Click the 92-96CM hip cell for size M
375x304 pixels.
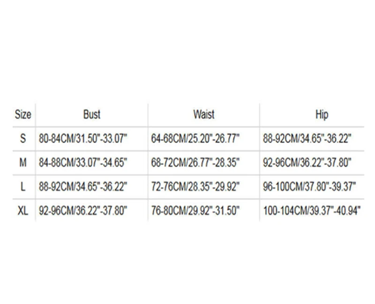[308, 163]
